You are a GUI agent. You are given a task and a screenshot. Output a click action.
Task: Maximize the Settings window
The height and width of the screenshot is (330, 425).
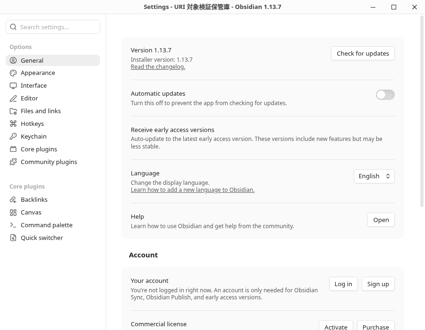[394, 7]
